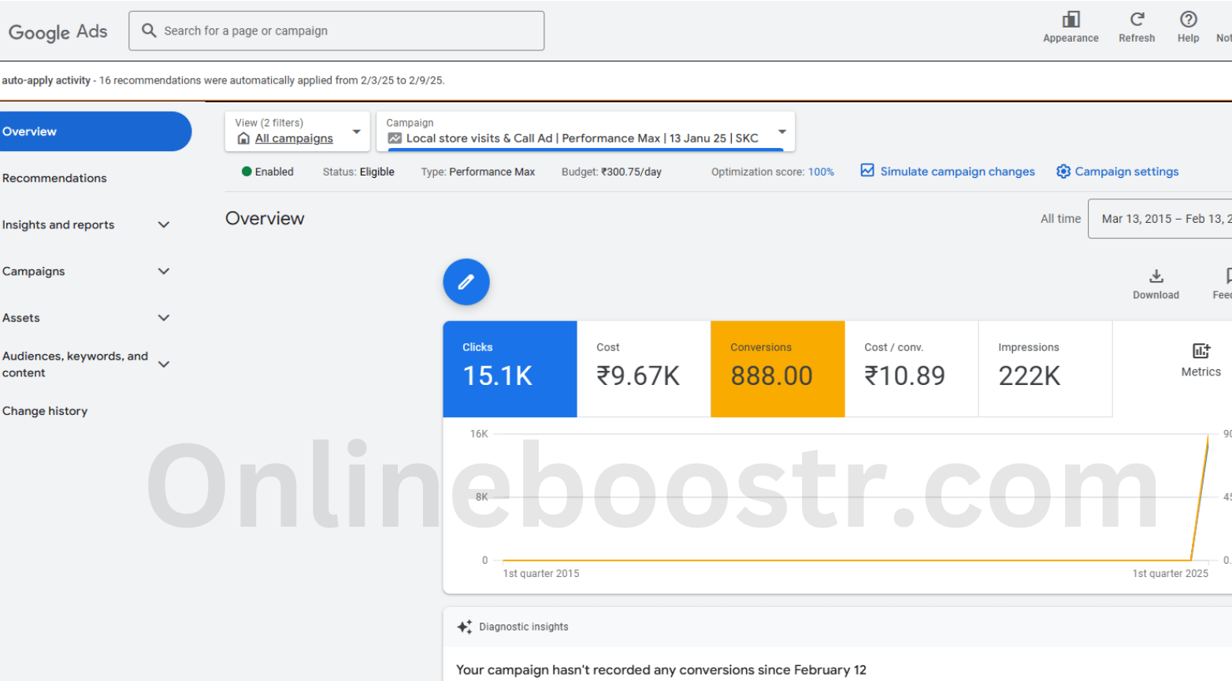1232x681 pixels.
Task: Toggle the Conversions metric card
Action: 777,368
